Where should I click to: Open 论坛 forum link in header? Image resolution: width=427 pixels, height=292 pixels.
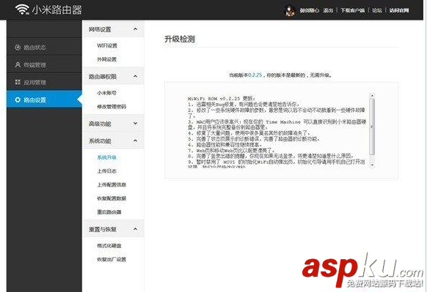(x=377, y=10)
